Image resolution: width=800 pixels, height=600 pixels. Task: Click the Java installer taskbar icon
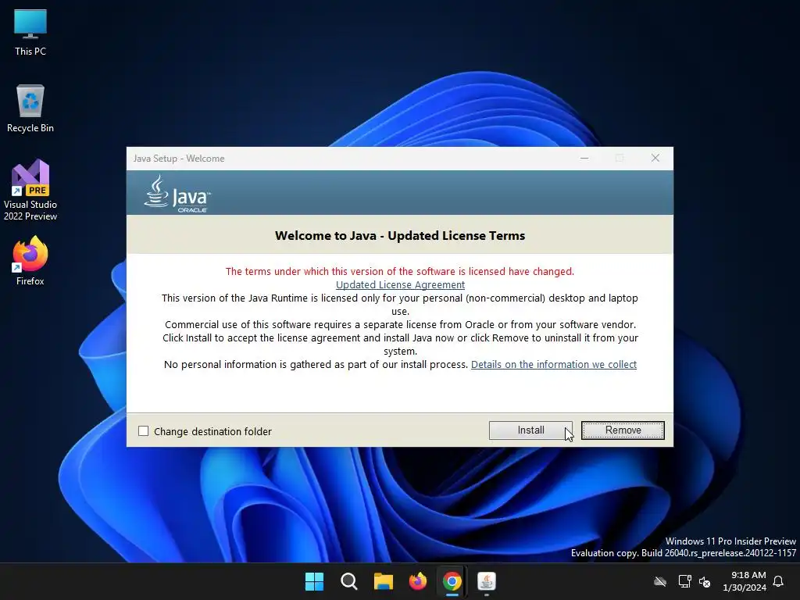tap(486, 581)
